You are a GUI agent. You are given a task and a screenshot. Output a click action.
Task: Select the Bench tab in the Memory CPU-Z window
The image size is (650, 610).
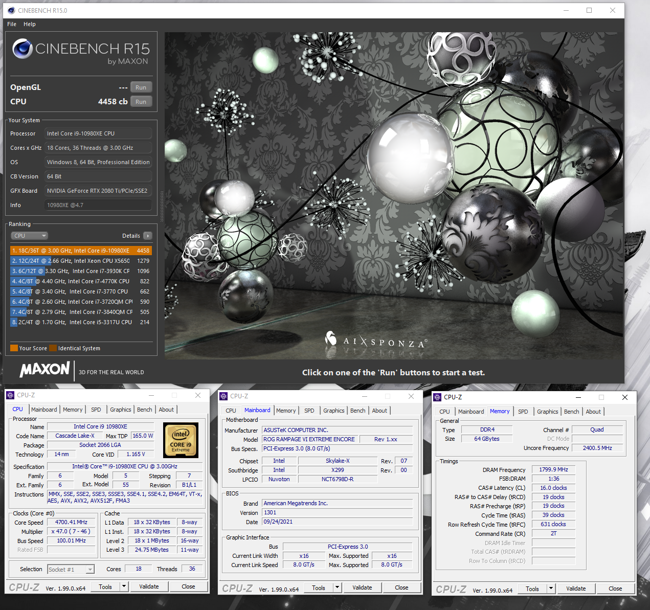tap(572, 412)
